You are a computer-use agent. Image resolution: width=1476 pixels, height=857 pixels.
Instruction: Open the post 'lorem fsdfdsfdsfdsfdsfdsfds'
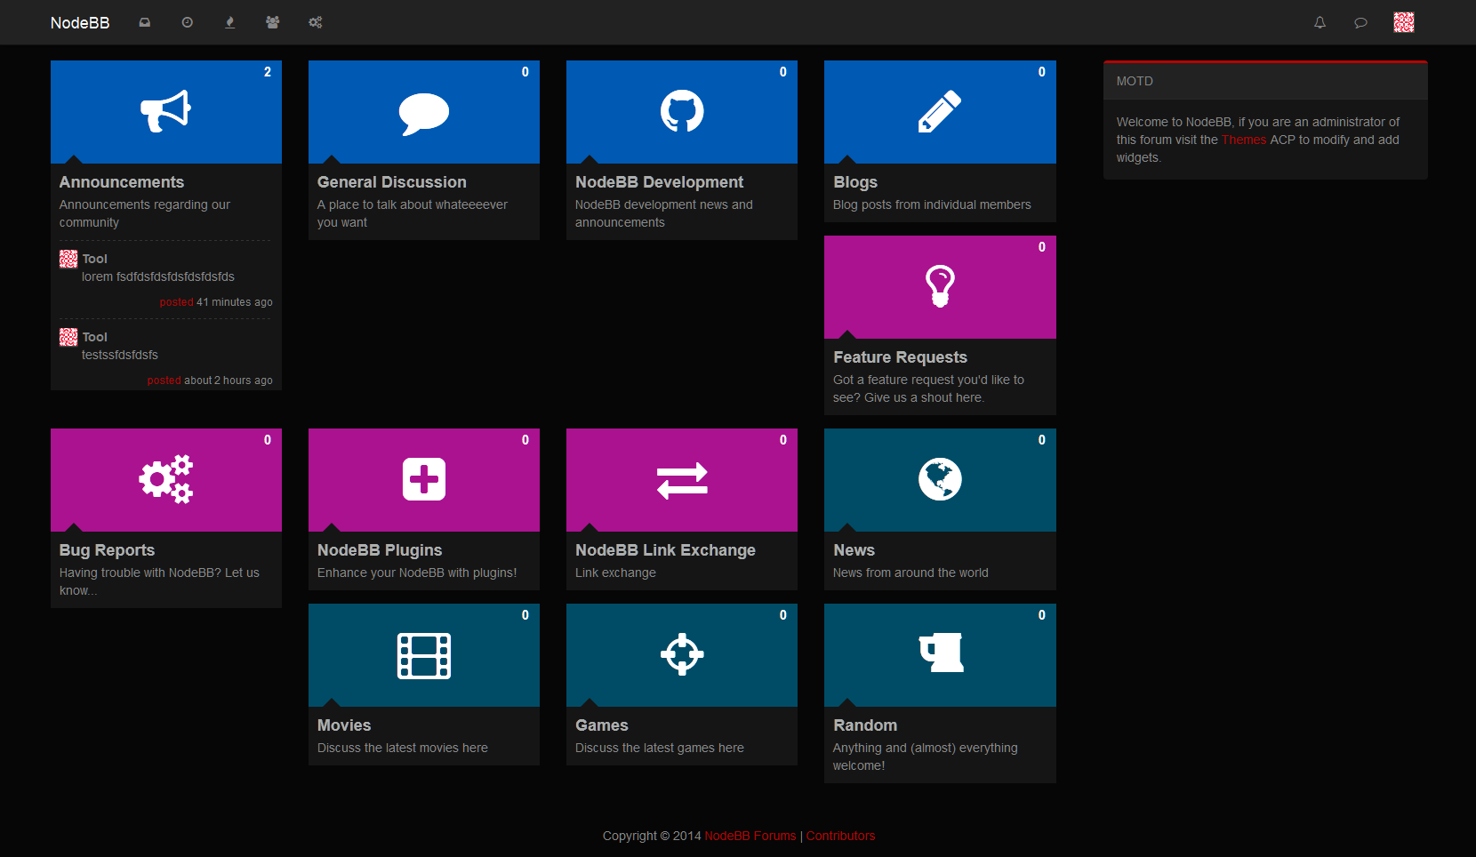pyautogui.click(x=158, y=276)
